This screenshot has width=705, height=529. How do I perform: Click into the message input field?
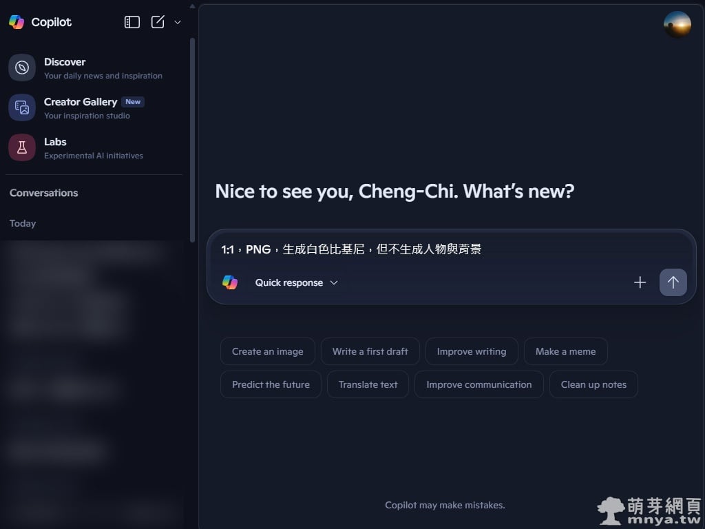tap(452, 249)
